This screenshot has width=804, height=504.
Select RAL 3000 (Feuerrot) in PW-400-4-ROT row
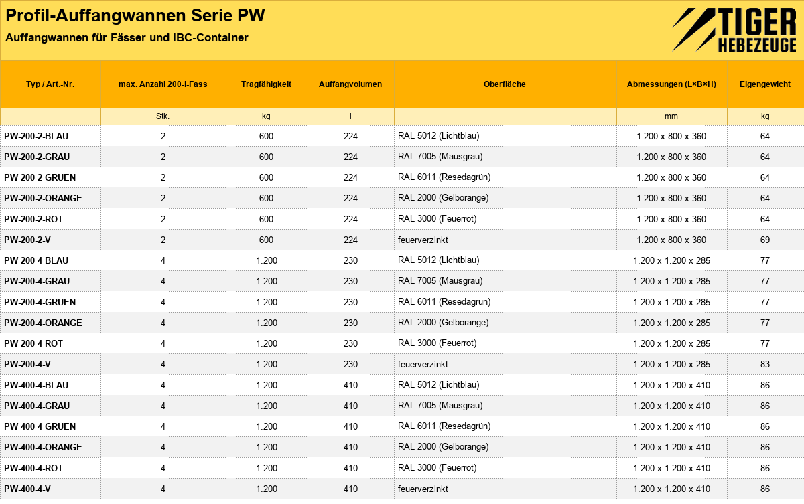(x=437, y=468)
